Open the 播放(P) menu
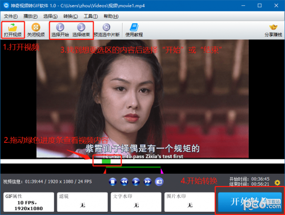The height and width of the screenshot is (215, 285). 30,16
